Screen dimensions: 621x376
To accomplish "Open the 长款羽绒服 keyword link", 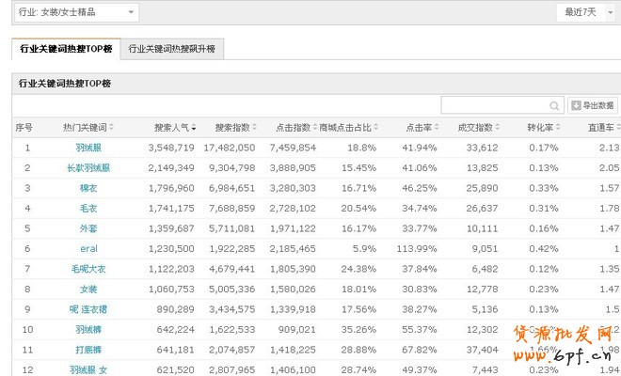I will 88,167.
